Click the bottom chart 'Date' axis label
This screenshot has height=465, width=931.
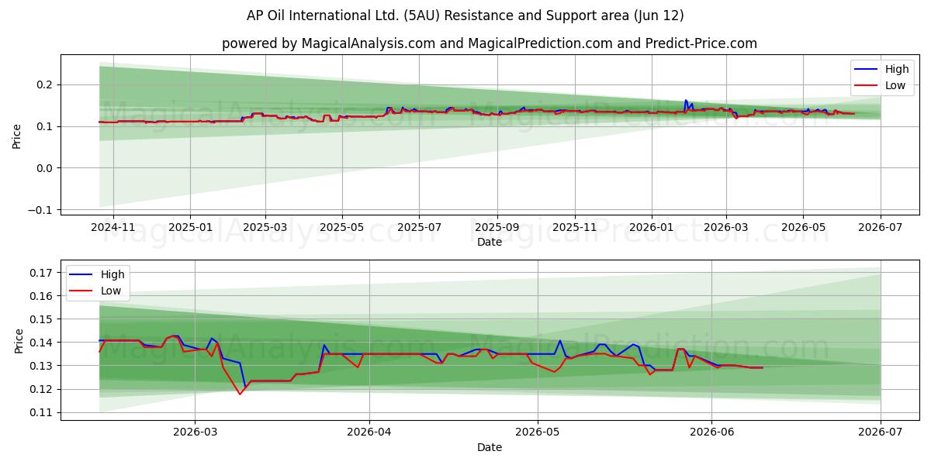pos(490,447)
